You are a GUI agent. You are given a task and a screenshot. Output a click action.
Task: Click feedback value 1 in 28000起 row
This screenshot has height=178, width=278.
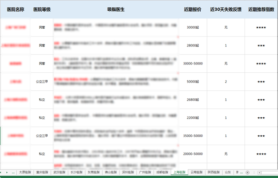click(226, 45)
